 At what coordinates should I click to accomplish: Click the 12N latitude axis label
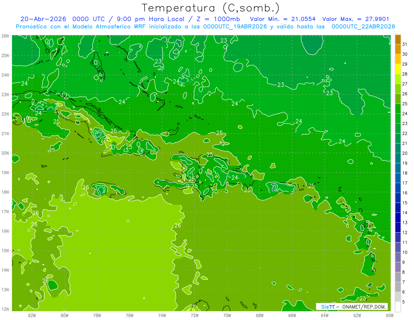5,309
